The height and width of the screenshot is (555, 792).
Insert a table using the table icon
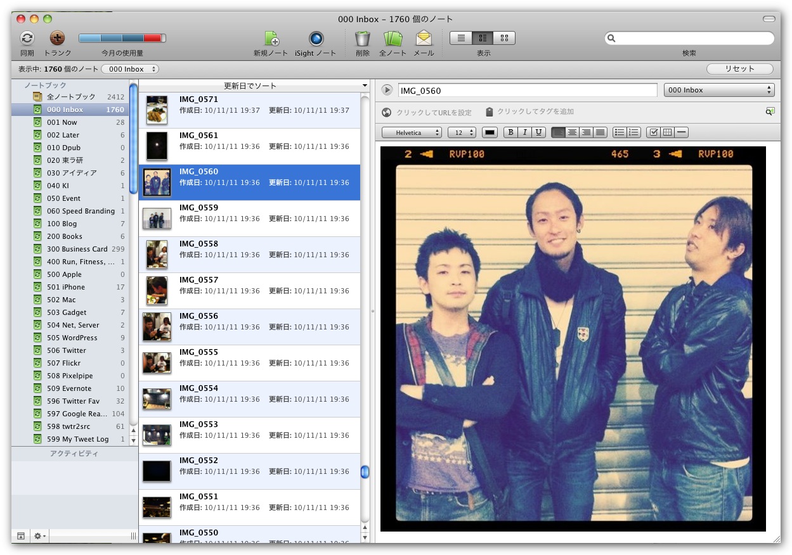click(x=667, y=132)
